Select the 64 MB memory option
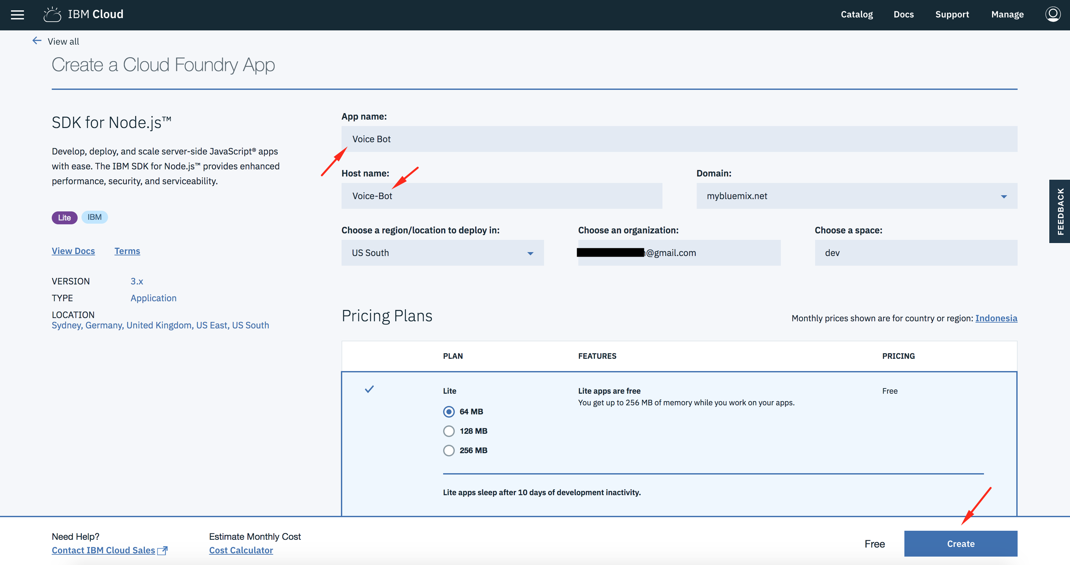 (x=449, y=411)
